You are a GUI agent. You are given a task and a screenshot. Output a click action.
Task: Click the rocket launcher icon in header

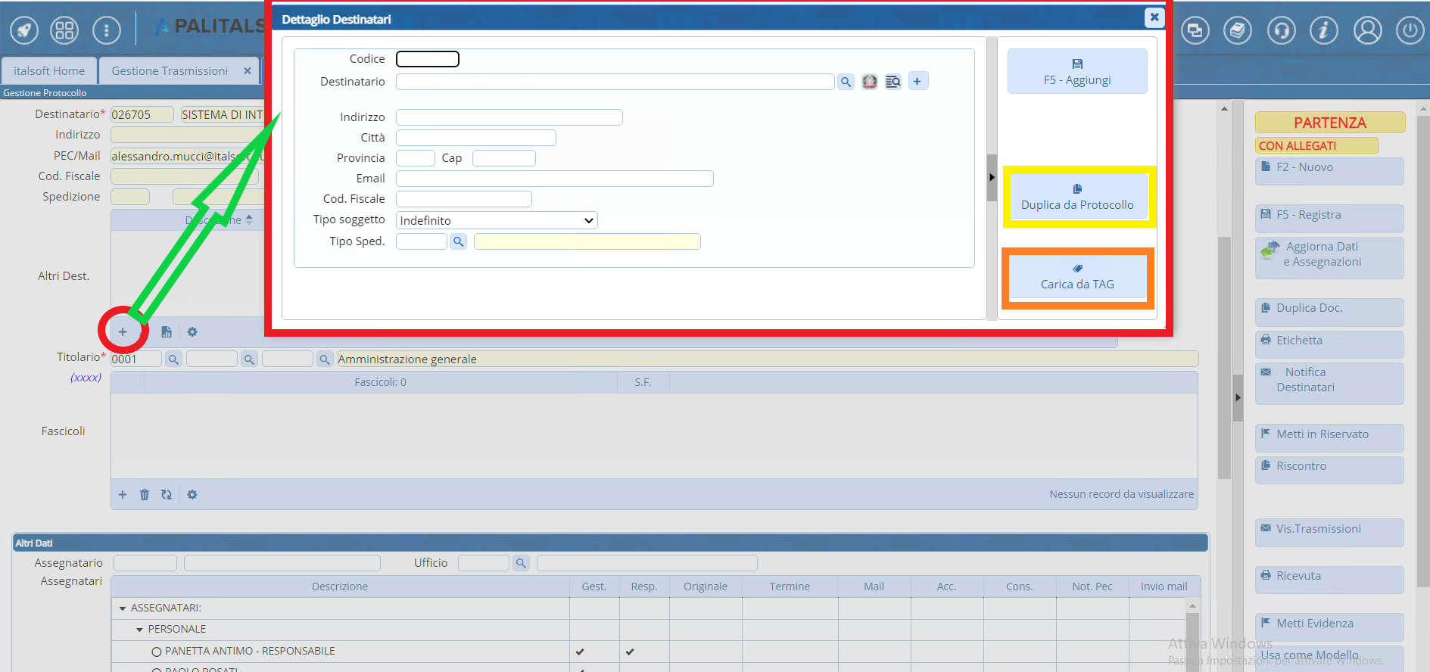point(23,30)
